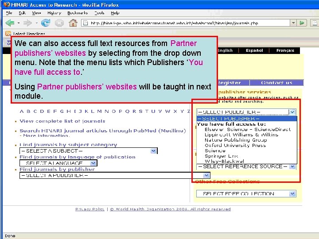319x239 pixels.
Task: Click the URL address field
Action: [186, 23]
